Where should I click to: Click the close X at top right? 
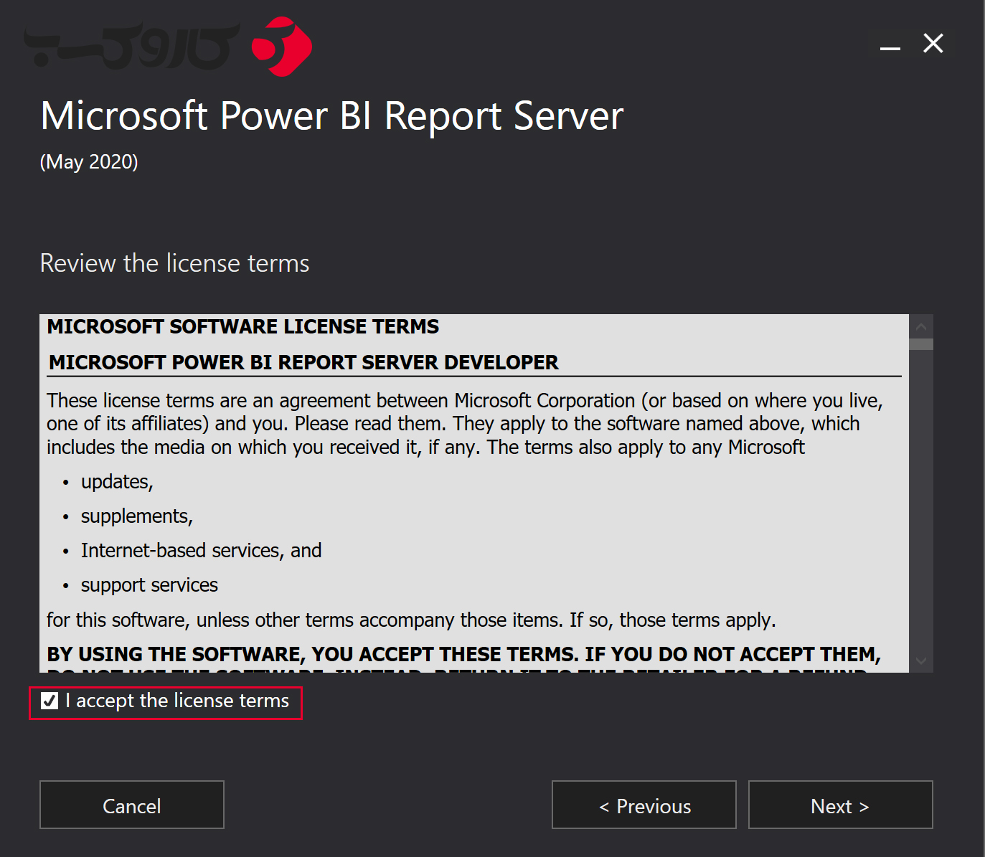(933, 43)
